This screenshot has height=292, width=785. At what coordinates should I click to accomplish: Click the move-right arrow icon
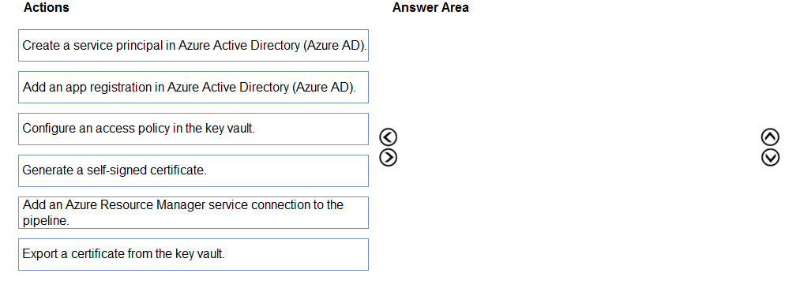tap(389, 157)
